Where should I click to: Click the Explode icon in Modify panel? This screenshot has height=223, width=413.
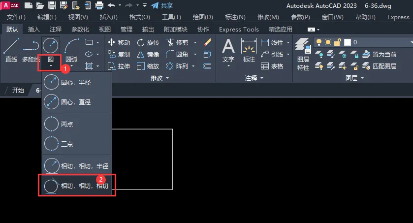click(207, 54)
